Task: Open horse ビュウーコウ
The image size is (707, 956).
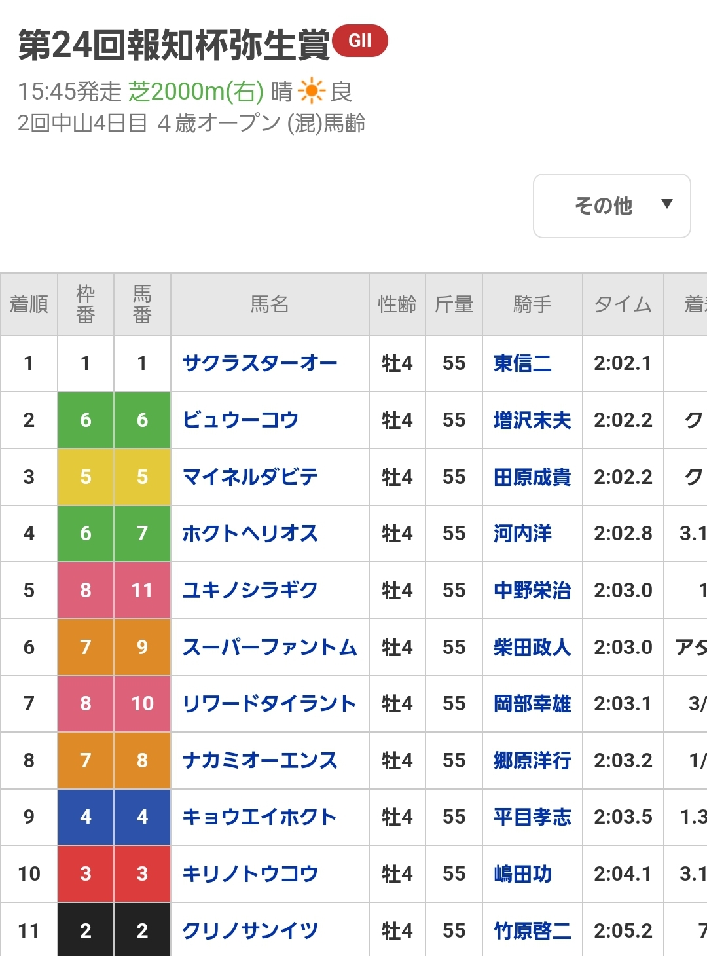Action: coord(240,420)
